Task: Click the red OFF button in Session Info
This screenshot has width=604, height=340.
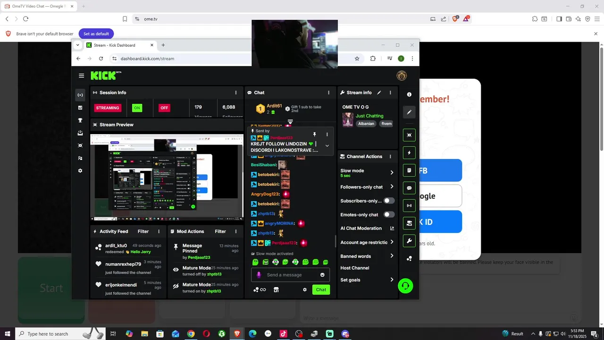Action: pos(164,108)
